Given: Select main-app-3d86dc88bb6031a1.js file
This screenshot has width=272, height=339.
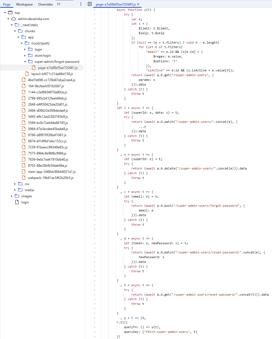Looking at the screenshot, I should 52,172.
